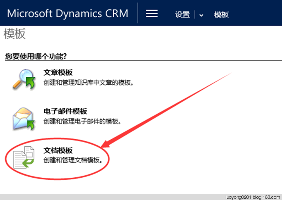This screenshot has width=282, height=200.
Task: Click the 模板 page title heading
Action: (x=14, y=34)
